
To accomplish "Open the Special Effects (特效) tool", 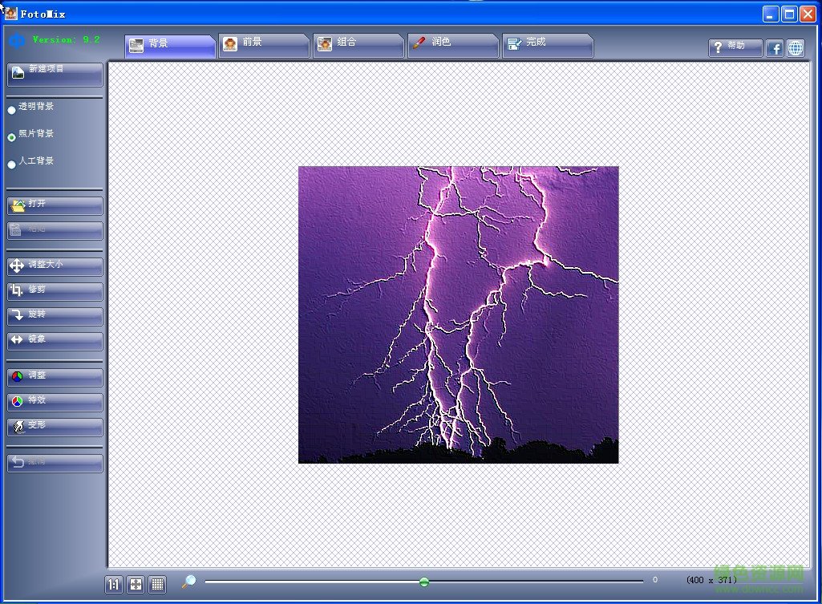I will [x=54, y=401].
